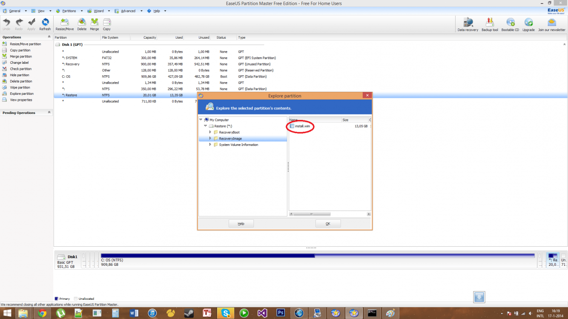Click the Upgrade icon

(528, 25)
